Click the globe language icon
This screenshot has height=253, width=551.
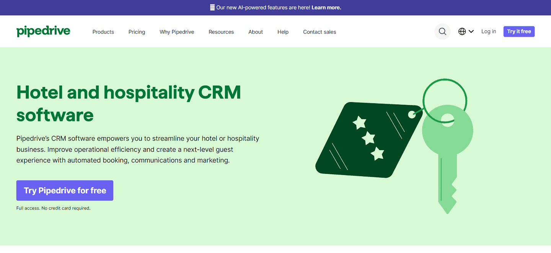(461, 31)
